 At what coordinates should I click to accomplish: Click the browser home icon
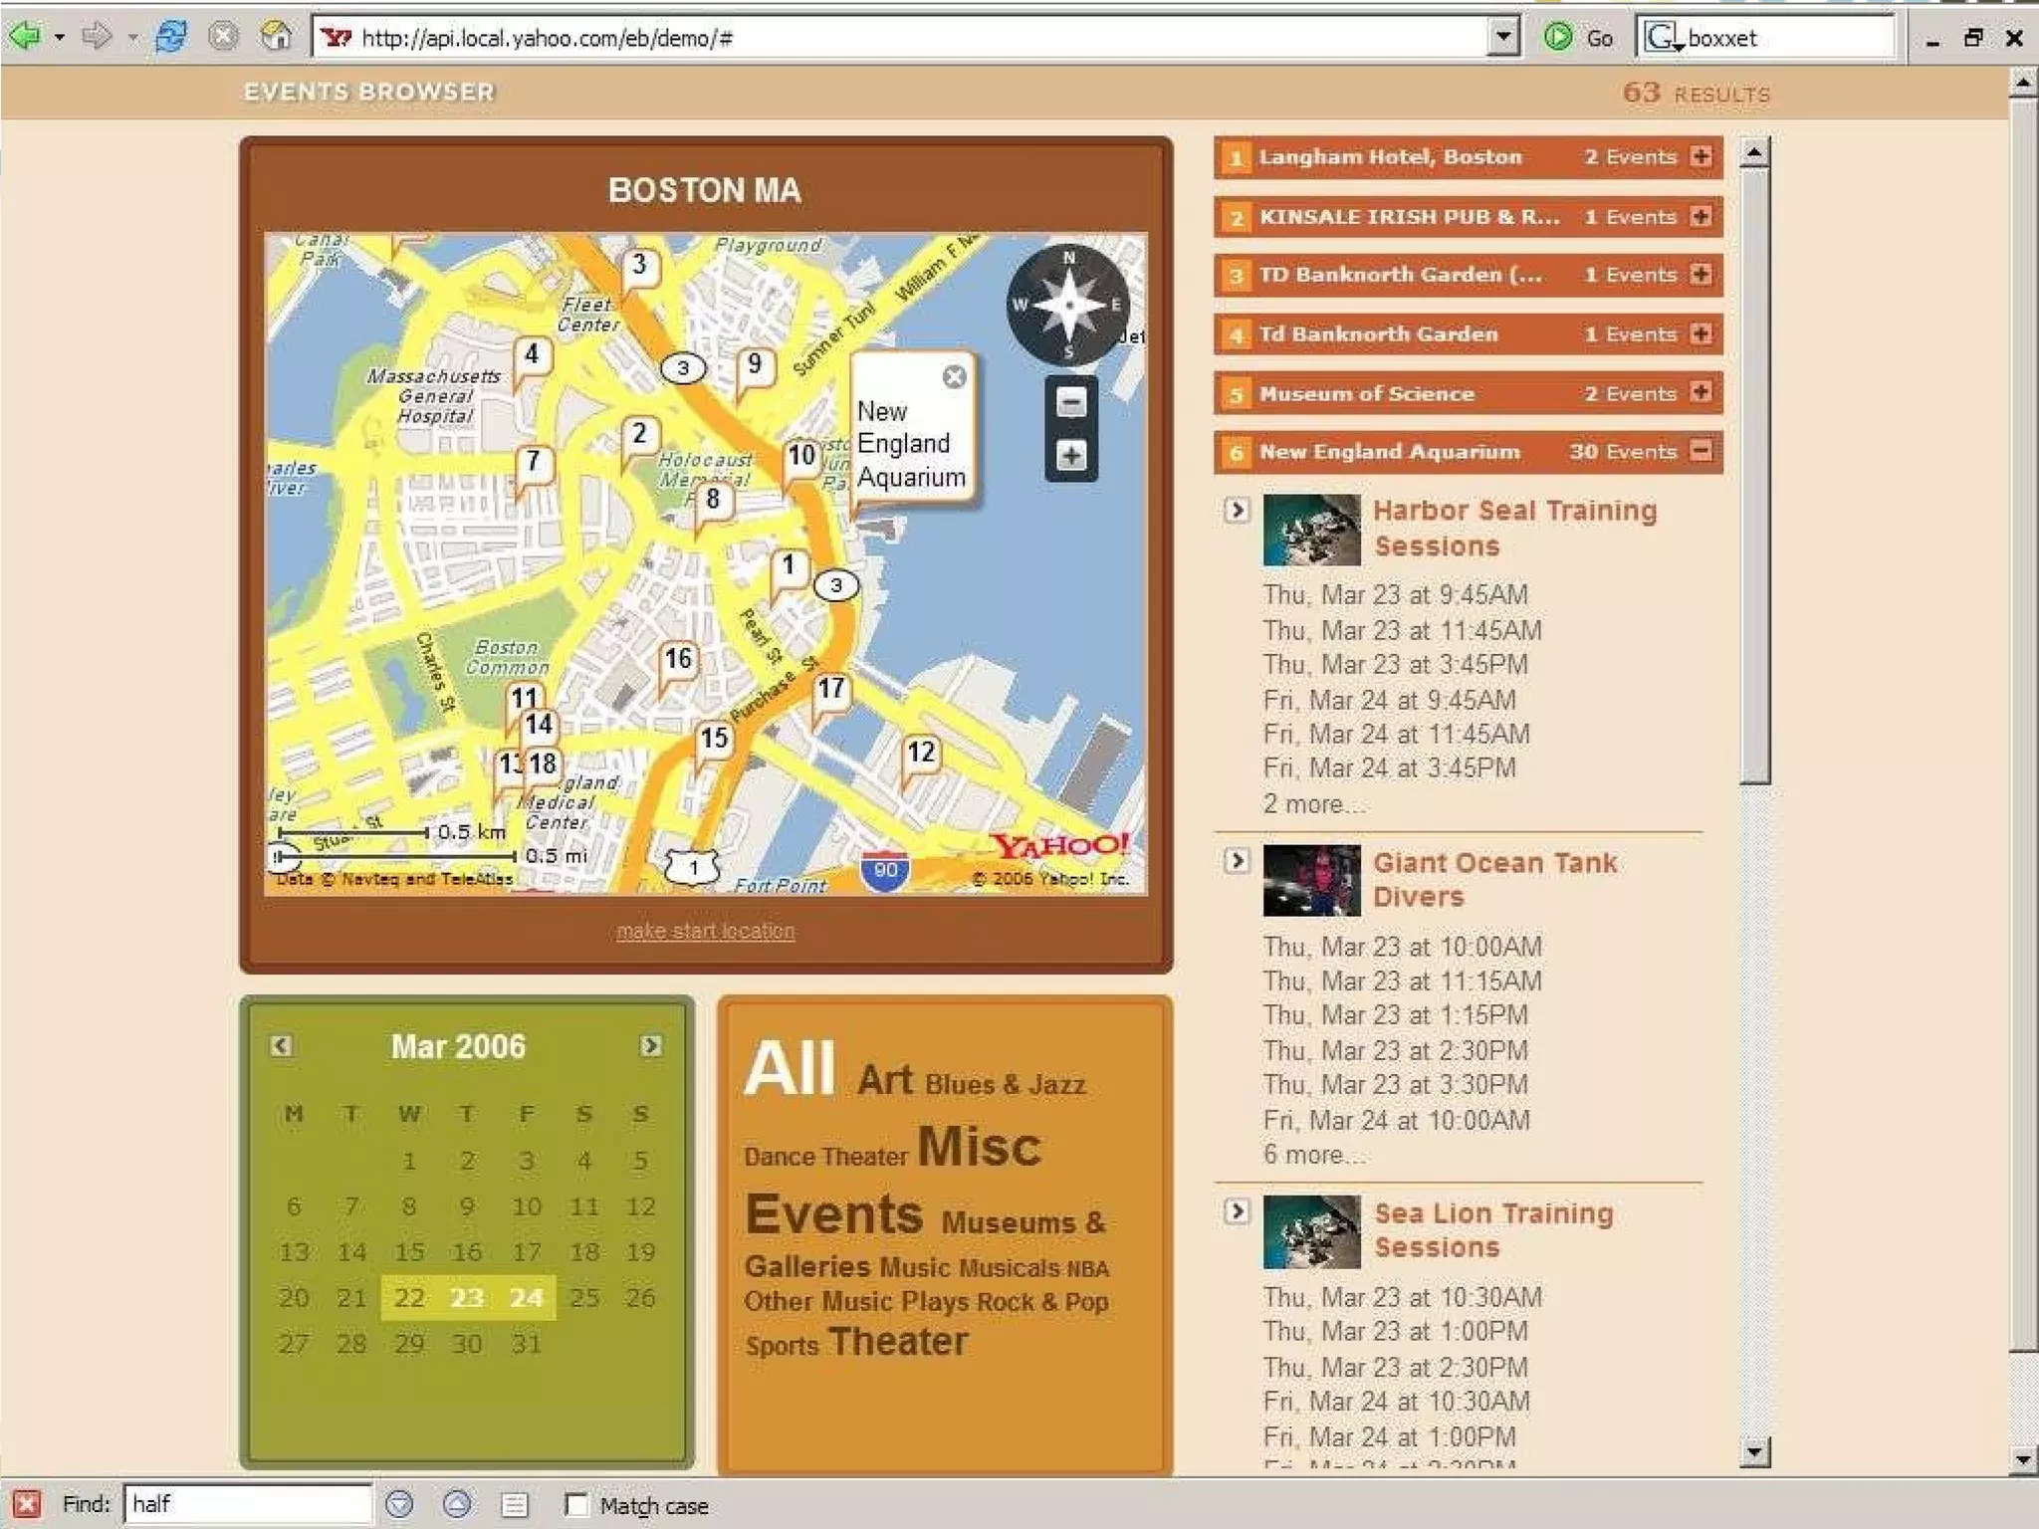276,37
